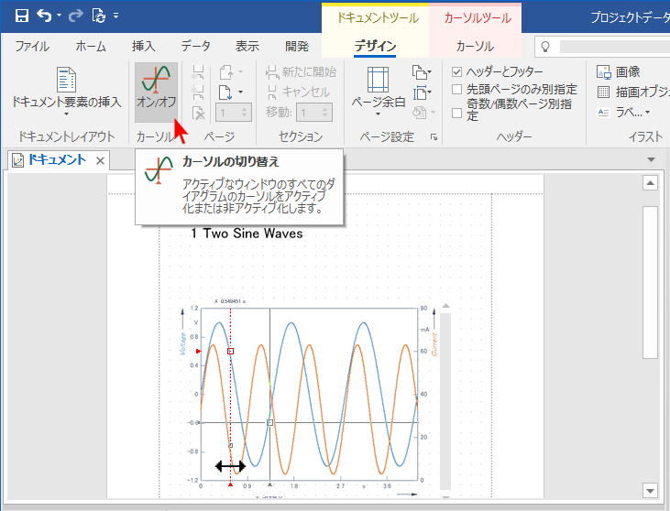Image resolution: width=670 pixels, height=511 pixels.
Task: Expand the ドキュメント要素の挿入 dropdown arrow
Action: (x=66, y=114)
